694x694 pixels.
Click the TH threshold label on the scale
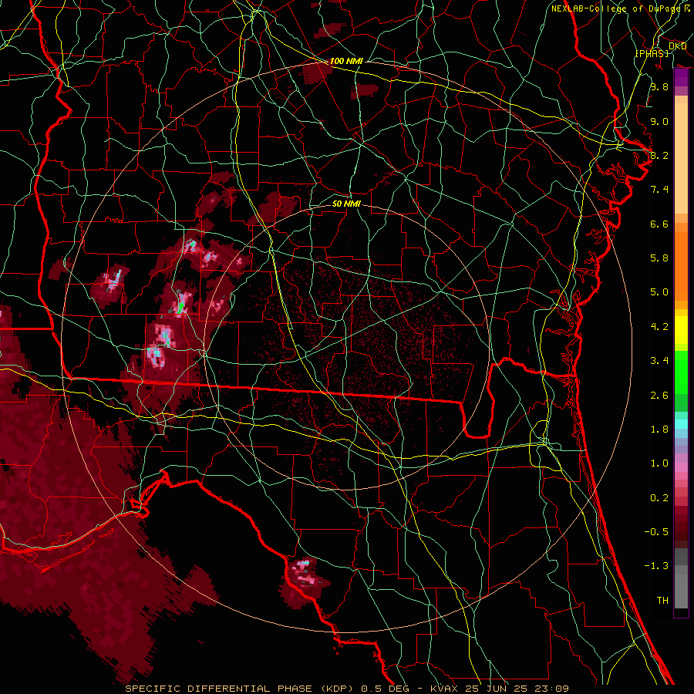662,601
